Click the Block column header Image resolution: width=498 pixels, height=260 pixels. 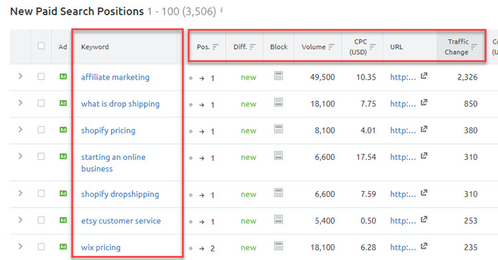[278, 47]
